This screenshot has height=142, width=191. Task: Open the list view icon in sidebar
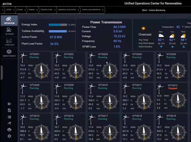pyautogui.click(x=9, y=117)
